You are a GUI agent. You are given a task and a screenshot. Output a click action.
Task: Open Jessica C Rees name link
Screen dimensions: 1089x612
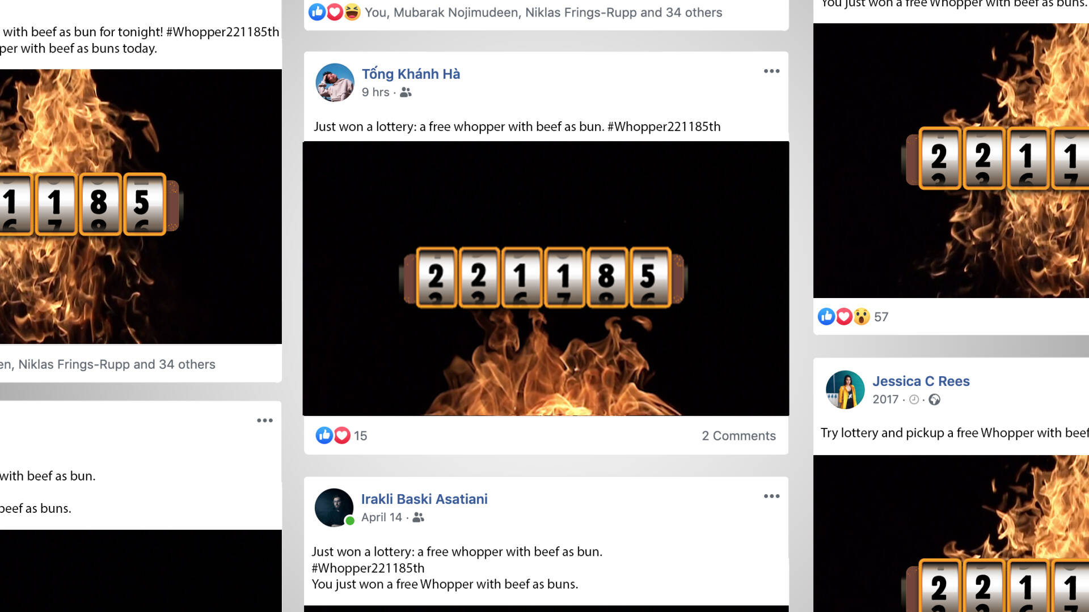click(x=921, y=381)
